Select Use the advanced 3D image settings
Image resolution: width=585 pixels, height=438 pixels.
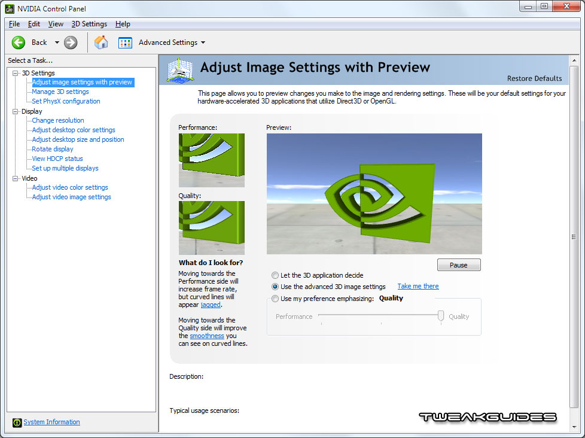pyautogui.click(x=275, y=287)
